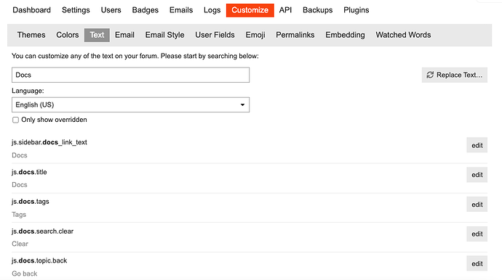Click the Go back value text
Viewport: 502px width, 280px height.
click(x=24, y=273)
